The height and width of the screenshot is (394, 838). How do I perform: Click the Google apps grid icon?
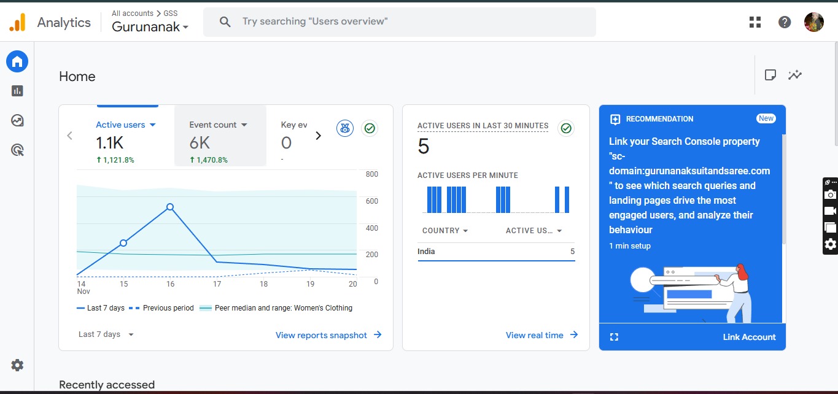pos(755,22)
